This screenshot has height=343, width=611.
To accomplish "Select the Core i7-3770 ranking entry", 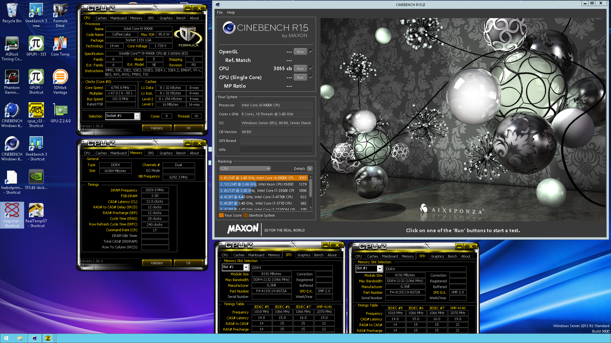I will pos(263,203).
